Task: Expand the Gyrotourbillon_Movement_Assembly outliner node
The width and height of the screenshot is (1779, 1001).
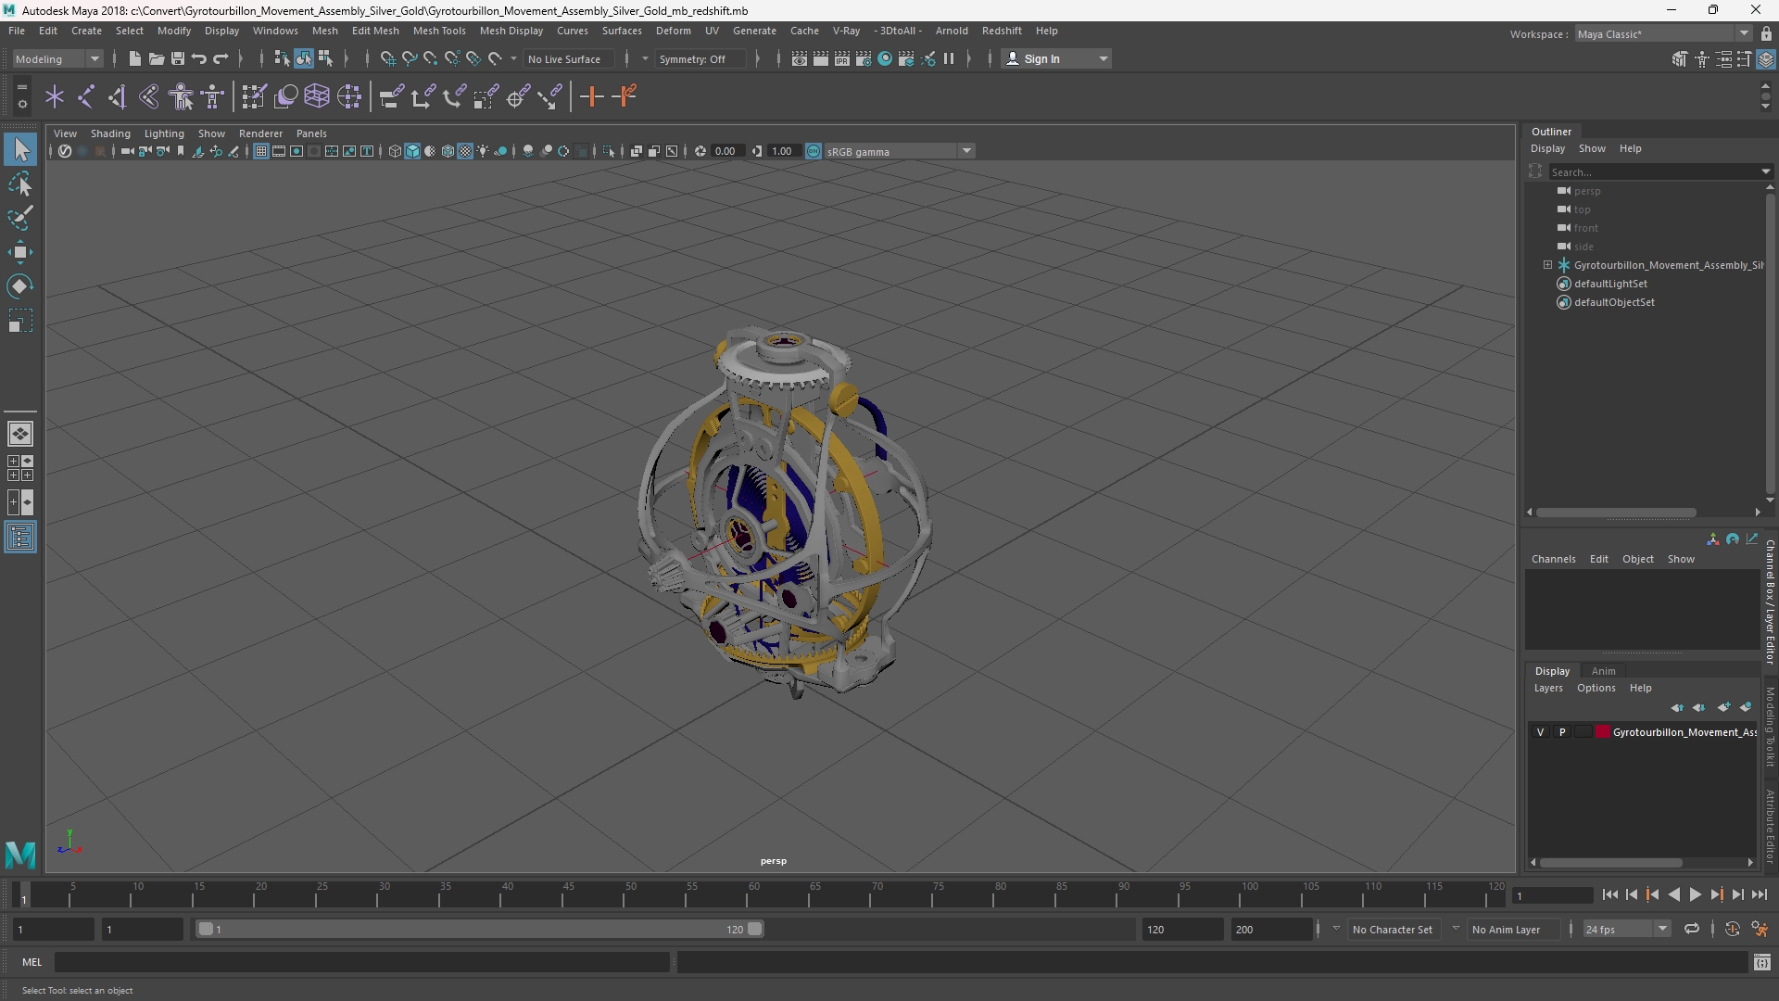Action: point(1547,265)
